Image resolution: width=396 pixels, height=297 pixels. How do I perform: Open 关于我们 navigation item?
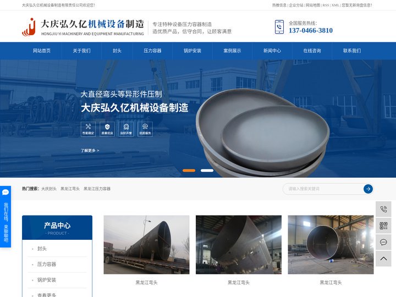point(81,51)
